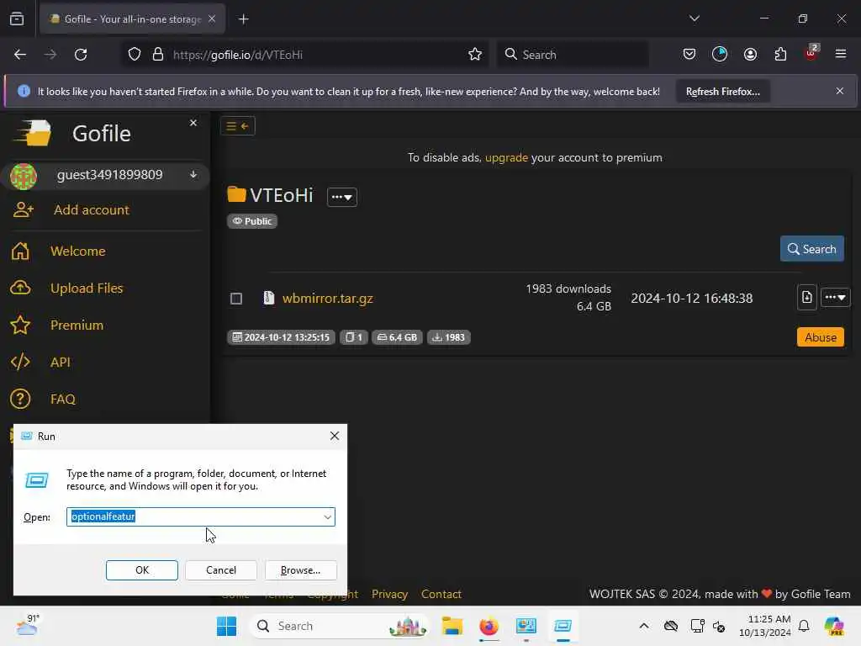Close the Gofile sidebar

click(193, 123)
